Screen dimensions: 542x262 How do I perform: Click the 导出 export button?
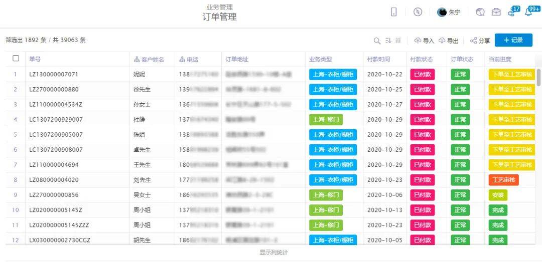(x=448, y=41)
